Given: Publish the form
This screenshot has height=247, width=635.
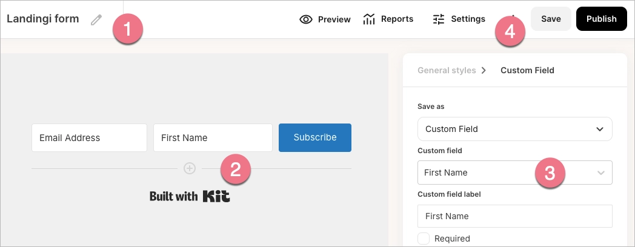Looking at the screenshot, I should pos(601,19).
